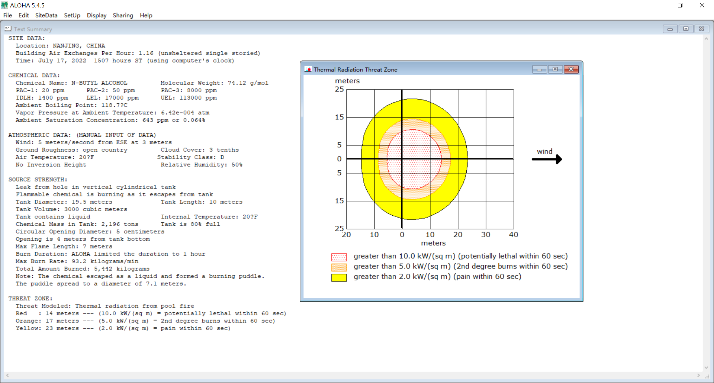Minimize the ALOHA 5.4.5 main window

(x=659, y=5)
